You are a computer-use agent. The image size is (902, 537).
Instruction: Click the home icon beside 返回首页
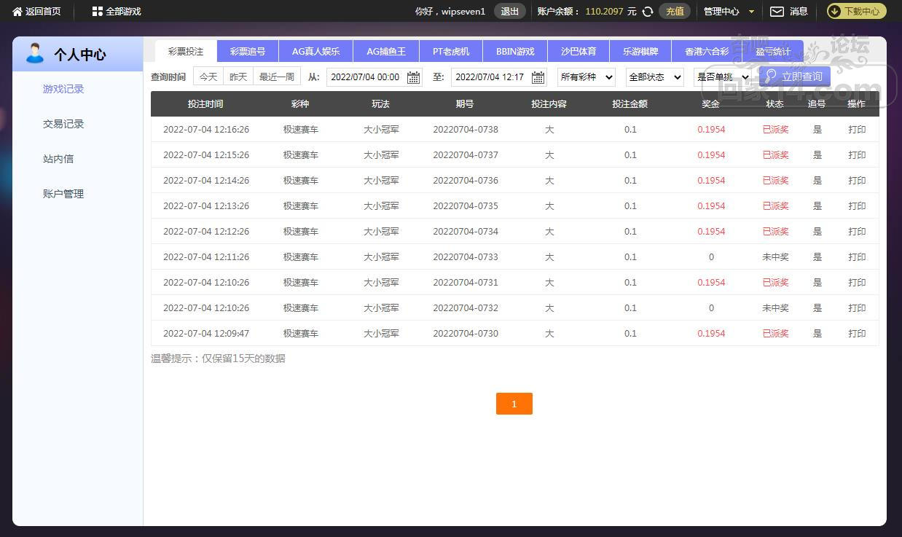pos(17,12)
